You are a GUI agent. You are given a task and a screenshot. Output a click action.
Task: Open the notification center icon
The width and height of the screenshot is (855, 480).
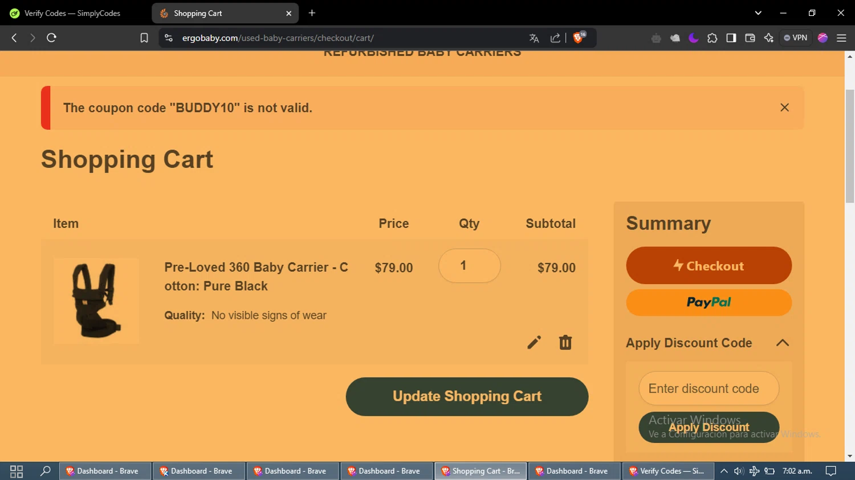tap(831, 471)
